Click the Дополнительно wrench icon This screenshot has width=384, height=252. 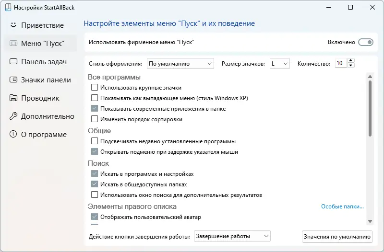point(13,116)
